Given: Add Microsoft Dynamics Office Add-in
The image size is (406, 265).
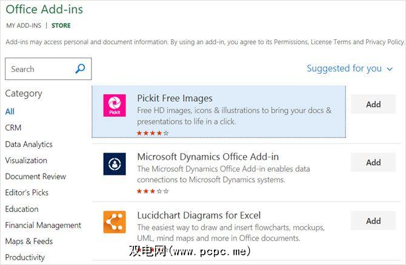Looking at the screenshot, I should coord(373,162).
